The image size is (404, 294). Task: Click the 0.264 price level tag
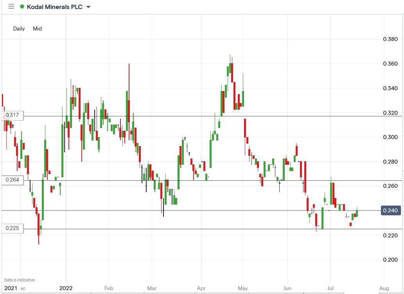coord(13,180)
